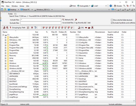Screen dimensions: 136x106
Task: Open the File menu
Action: pos(3,6)
